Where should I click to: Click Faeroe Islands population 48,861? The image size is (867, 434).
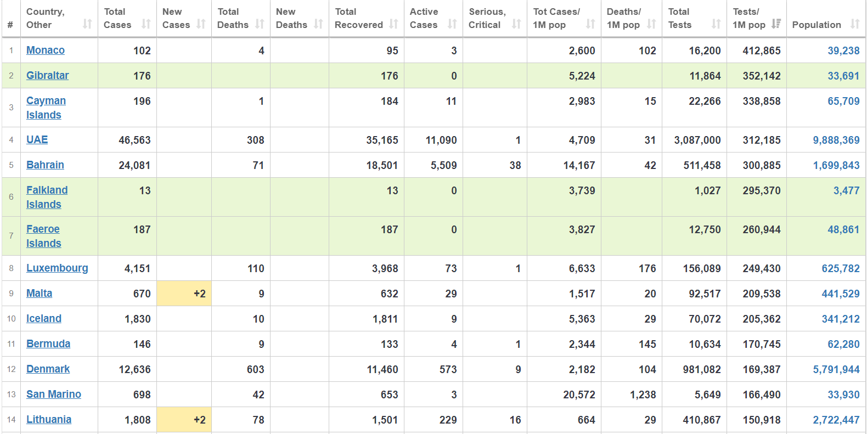843,229
